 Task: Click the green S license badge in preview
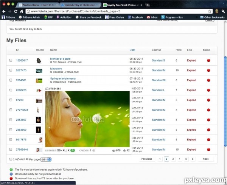point(73,151)
